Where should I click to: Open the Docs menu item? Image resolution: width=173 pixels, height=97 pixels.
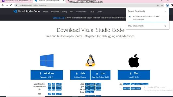tap(46, 12)
